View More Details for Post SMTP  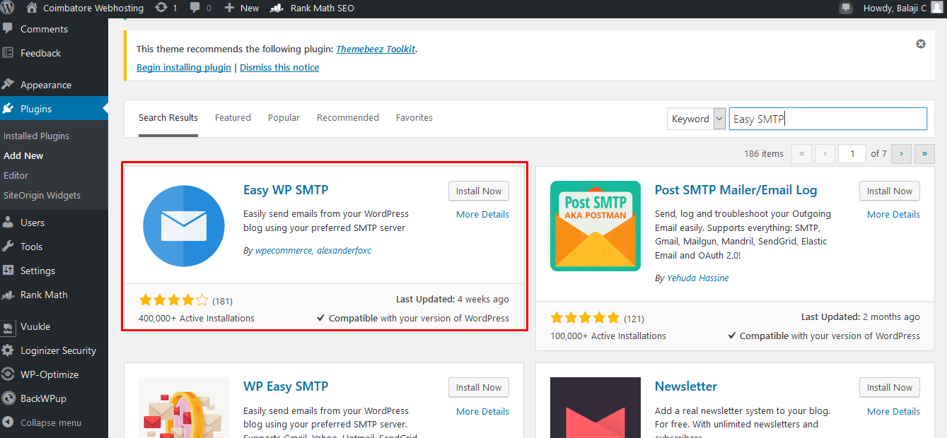[x=893, y=214]
